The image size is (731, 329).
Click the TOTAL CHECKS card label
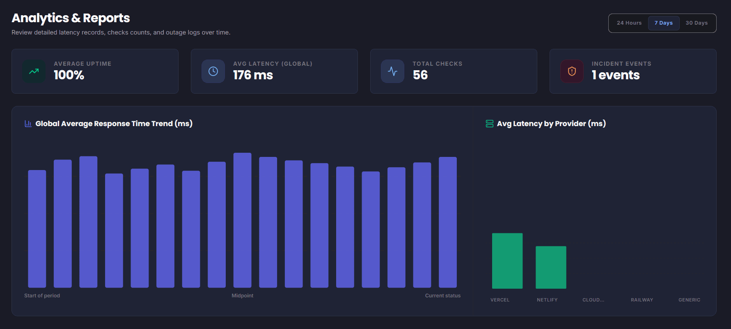437,64
